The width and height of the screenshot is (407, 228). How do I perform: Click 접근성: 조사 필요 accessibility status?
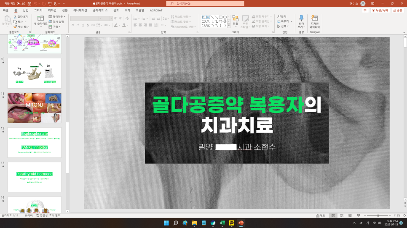tap(48, 215)
